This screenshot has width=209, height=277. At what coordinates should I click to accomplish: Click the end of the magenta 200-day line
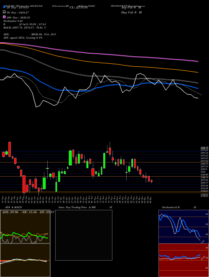pos(198,61)
